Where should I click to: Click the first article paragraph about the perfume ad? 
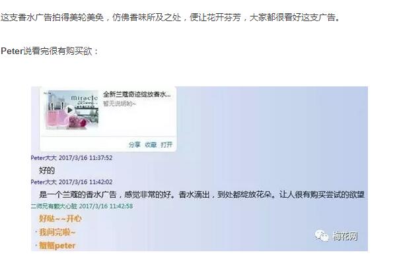pyautogui.click(x=170, y=17)
